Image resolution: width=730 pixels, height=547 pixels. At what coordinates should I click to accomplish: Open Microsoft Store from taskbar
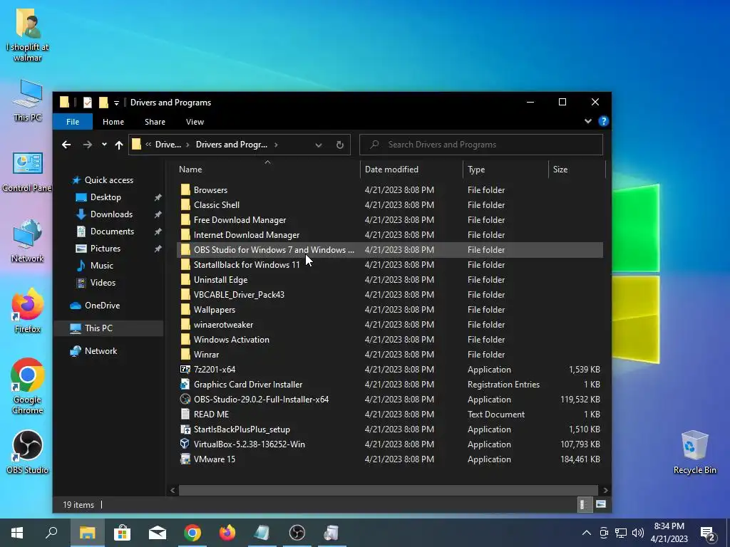click(x=122, y=533)
